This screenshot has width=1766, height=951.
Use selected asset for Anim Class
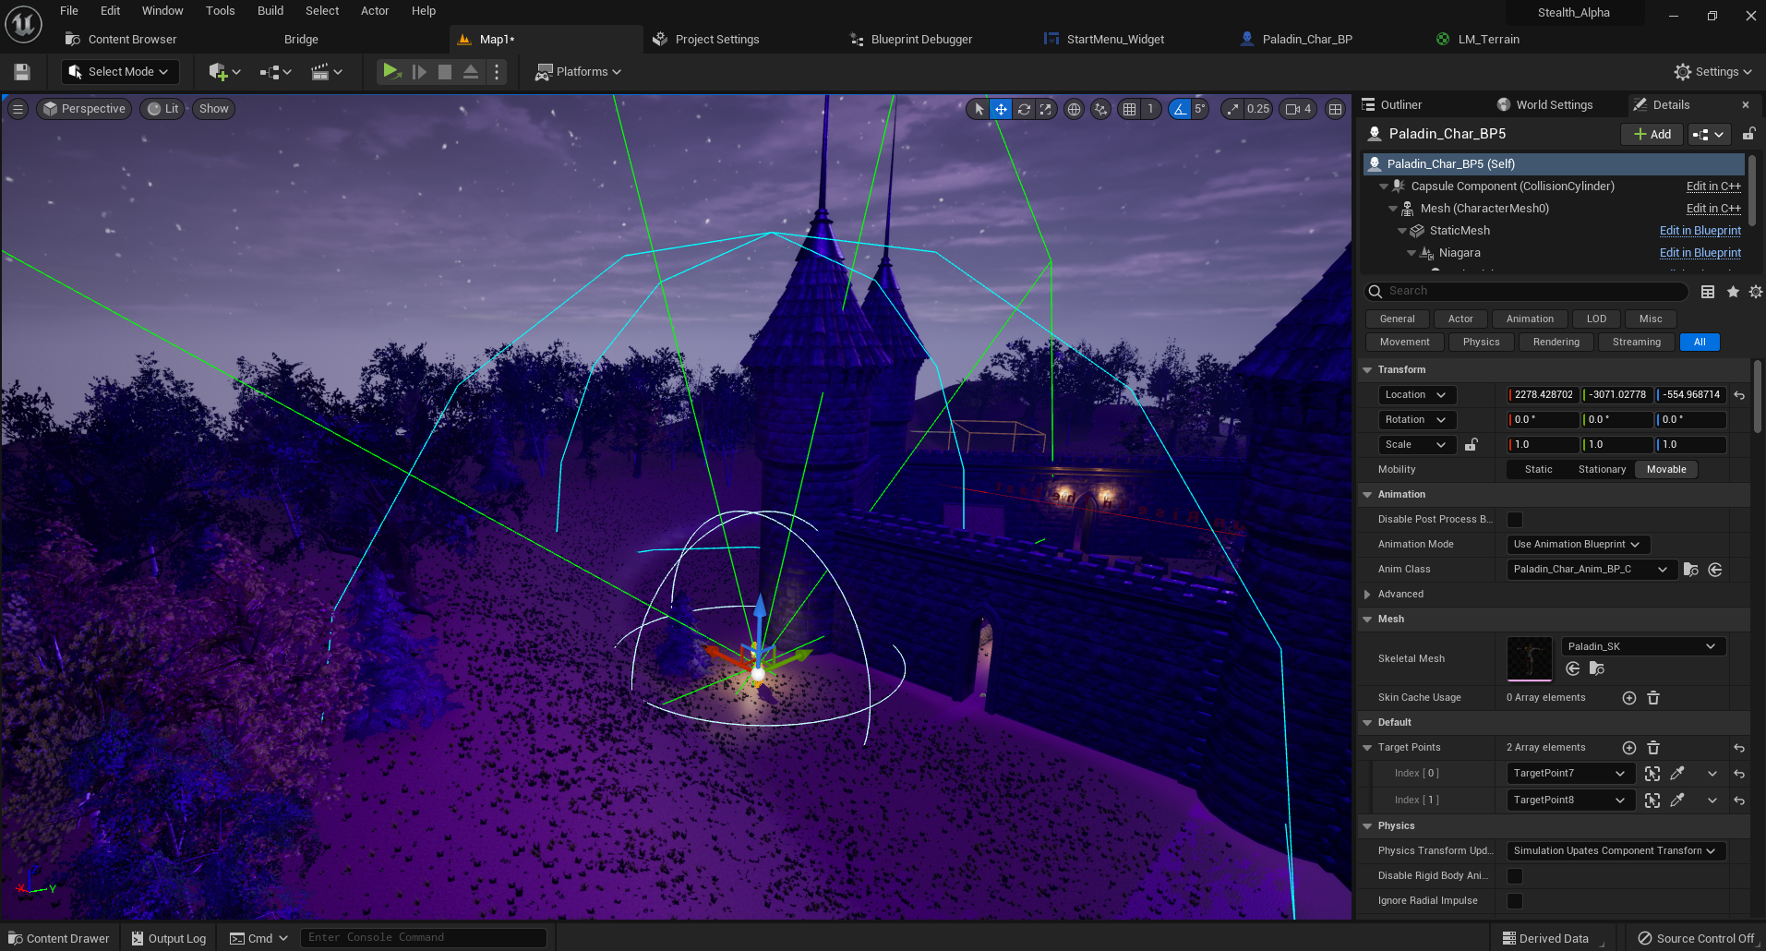1715,570
